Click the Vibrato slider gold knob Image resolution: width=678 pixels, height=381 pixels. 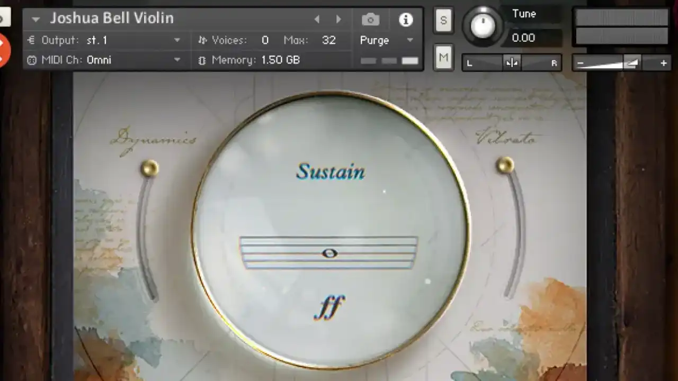click(505, 165)
